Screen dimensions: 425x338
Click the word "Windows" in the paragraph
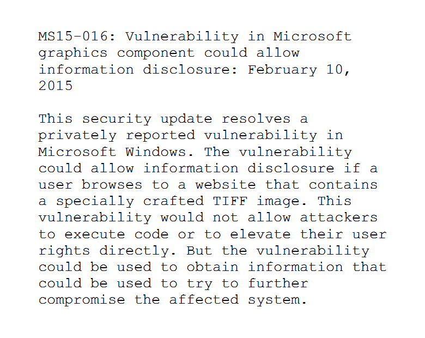pos(156,152)
